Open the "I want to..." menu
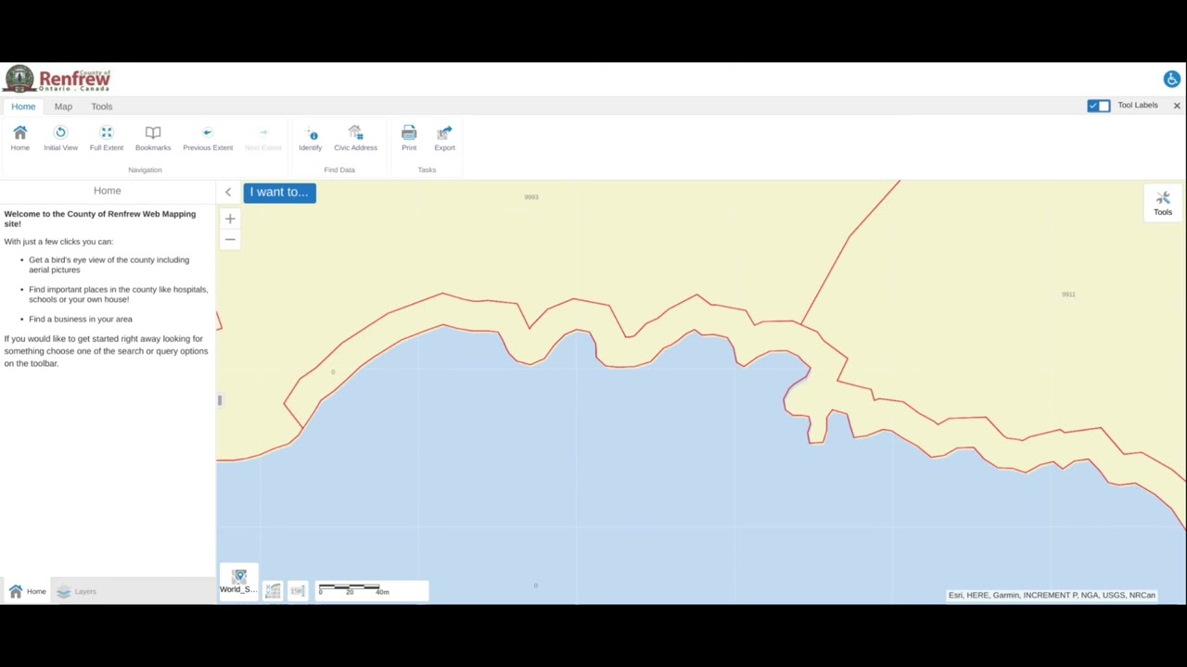1187x667 pixels. (x=279, y=193)
